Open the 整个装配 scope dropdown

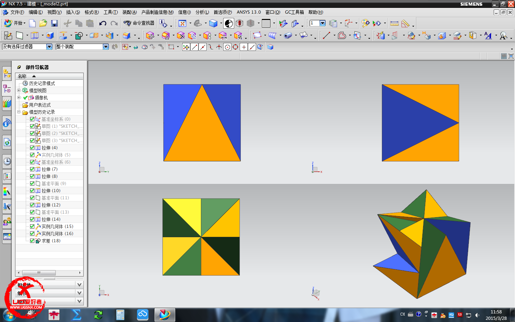tap(106, 47)
